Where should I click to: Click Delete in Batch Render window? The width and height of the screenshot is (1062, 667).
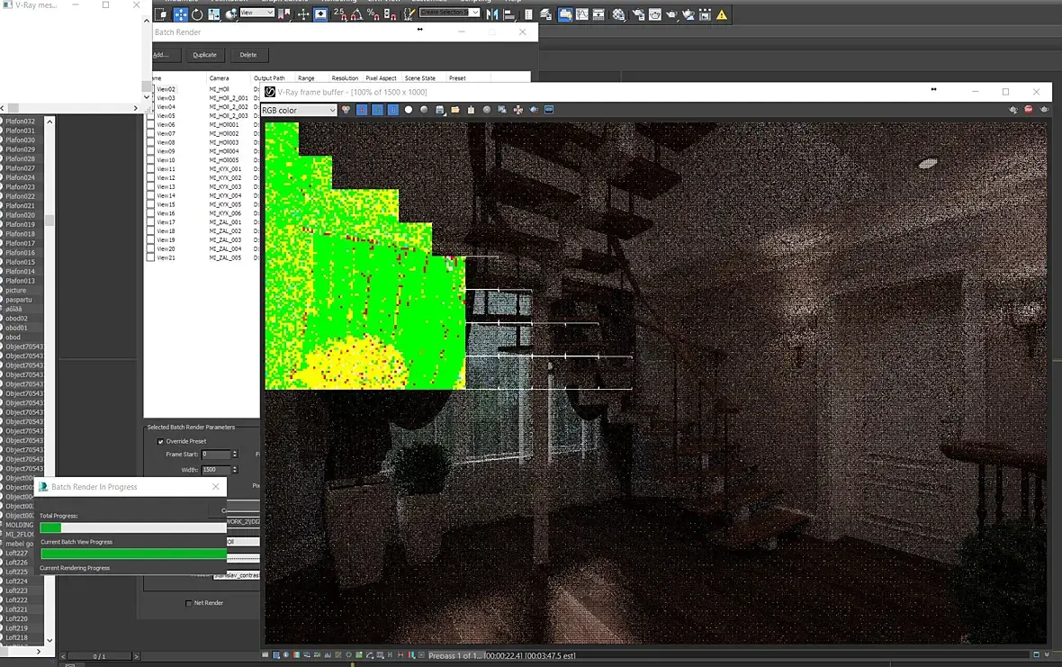coord(247,55)
